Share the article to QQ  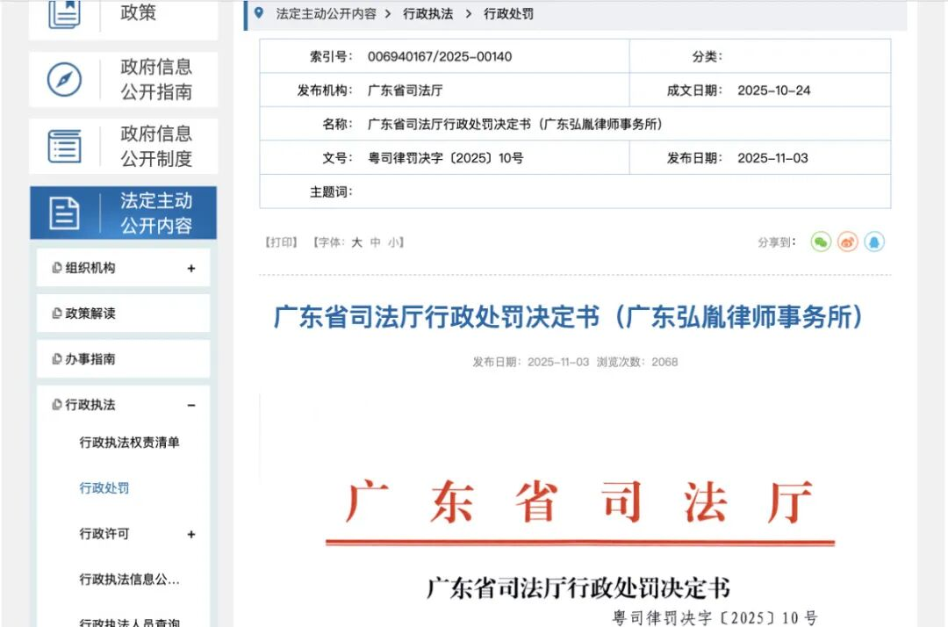874,241
